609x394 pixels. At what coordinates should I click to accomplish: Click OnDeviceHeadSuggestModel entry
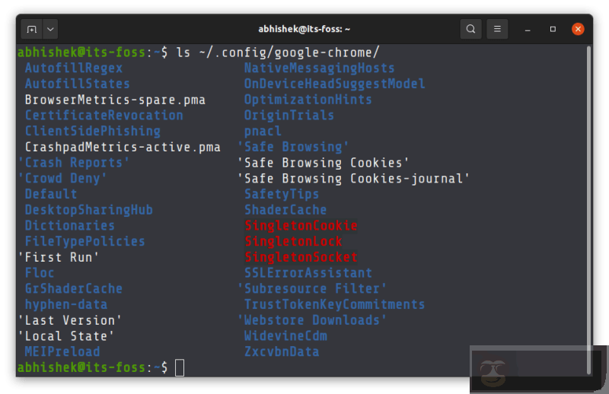click(334, 84)
